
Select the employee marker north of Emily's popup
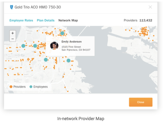[62, 33]
